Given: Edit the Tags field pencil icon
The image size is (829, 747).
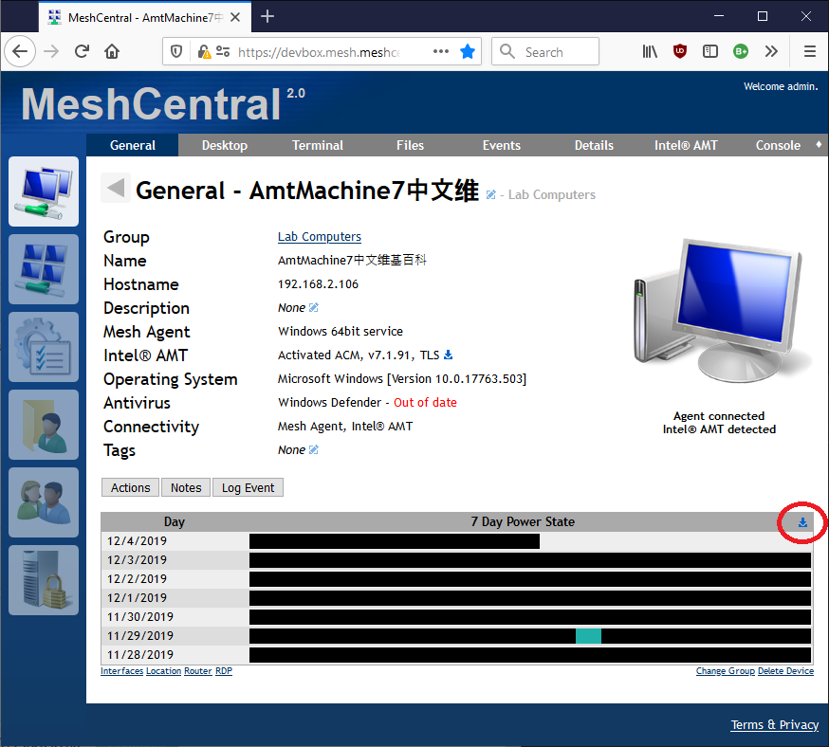Looking at the screenshot, I should (314, 449).
